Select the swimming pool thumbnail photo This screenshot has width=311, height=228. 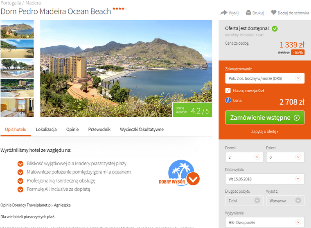(17, 68)
